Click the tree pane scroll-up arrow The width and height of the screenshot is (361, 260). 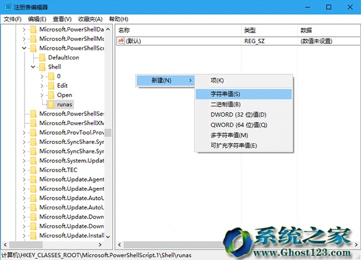coord(108,29)
